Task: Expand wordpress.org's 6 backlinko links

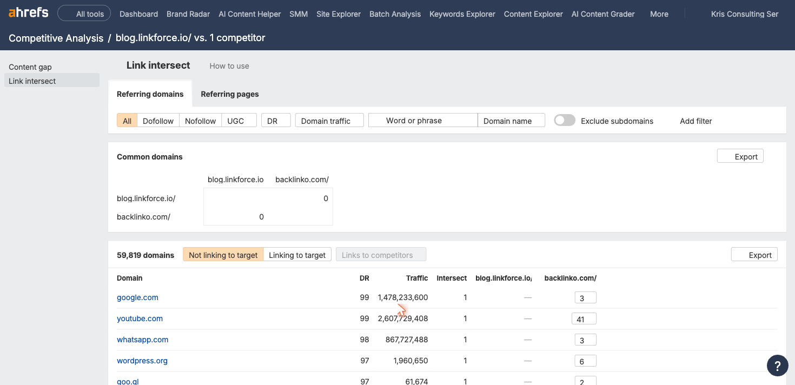Action: click(x=585, y=361)
